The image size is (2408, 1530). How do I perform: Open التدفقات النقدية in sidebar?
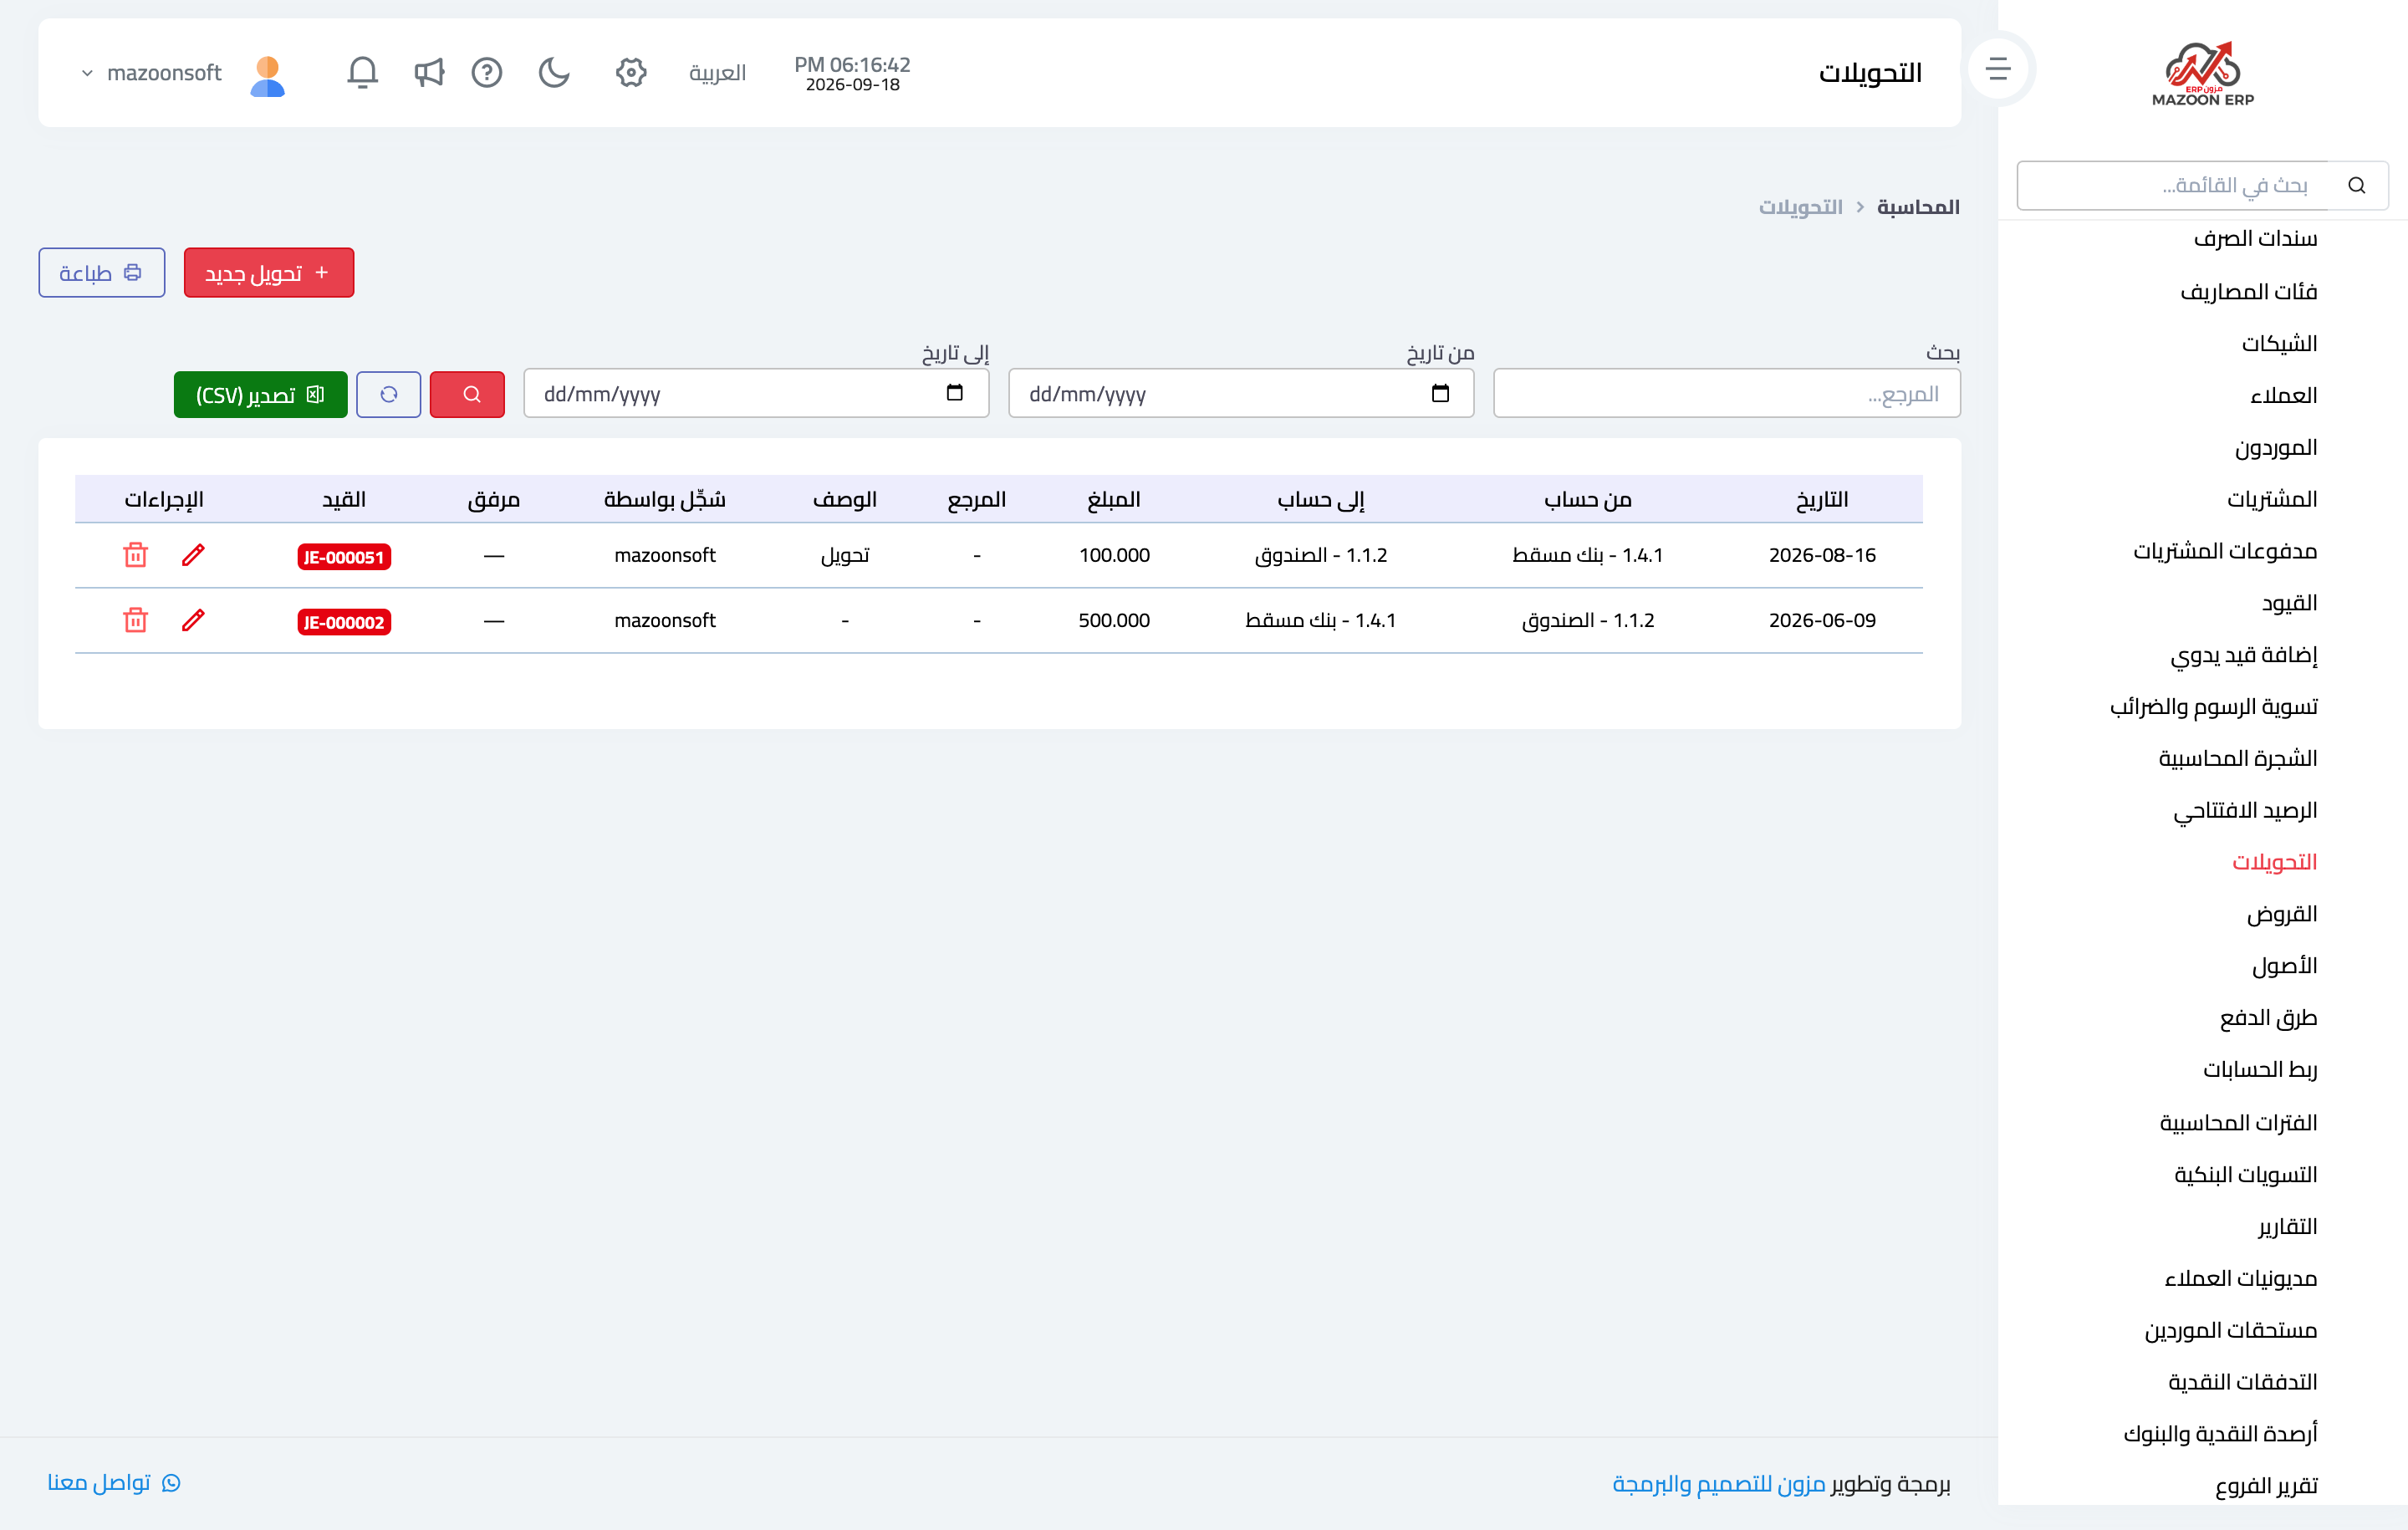coord(2242,1382)
